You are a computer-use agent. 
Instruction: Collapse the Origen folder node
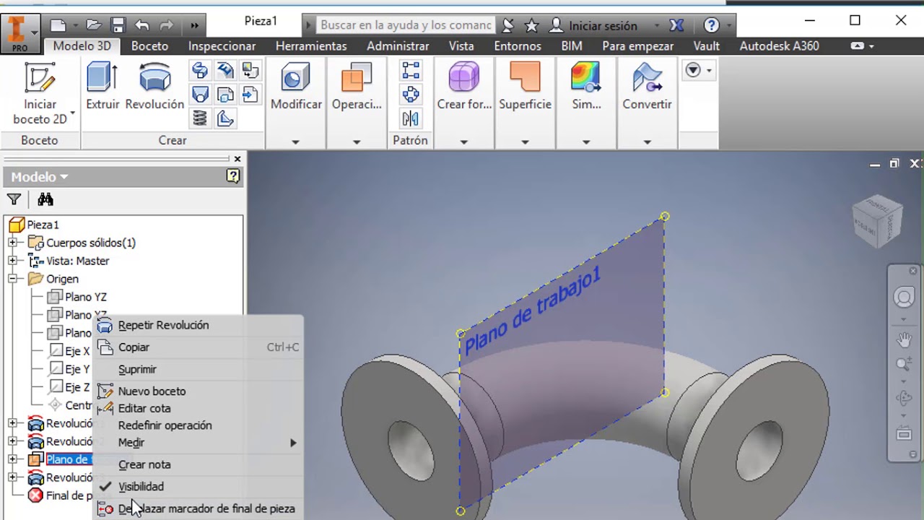tap(12, 279)
